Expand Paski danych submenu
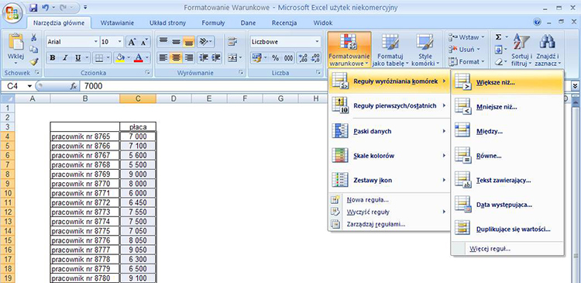The image size is (581, 283). coord(389,131)
